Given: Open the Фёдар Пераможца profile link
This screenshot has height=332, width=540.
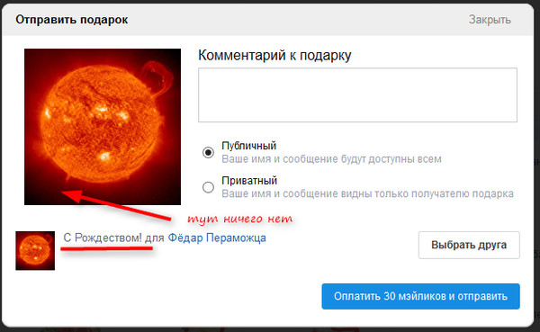Looking at the screenshot, I should [217, 238].
